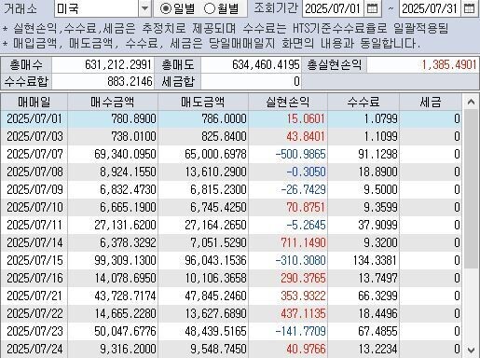Select the 2025/07/10 row date
The height and width of the screenshot is (358, 480).
click(x=34, y=207)
